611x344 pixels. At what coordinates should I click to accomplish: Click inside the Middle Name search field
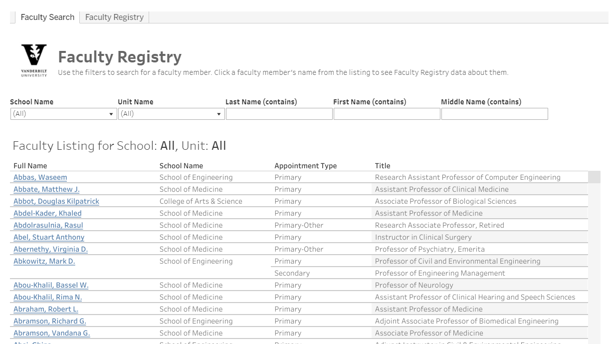click(x=494, y=114)
